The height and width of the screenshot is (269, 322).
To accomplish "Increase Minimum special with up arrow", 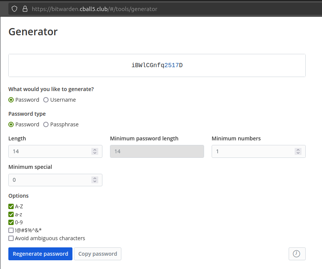I will point(95,178).
